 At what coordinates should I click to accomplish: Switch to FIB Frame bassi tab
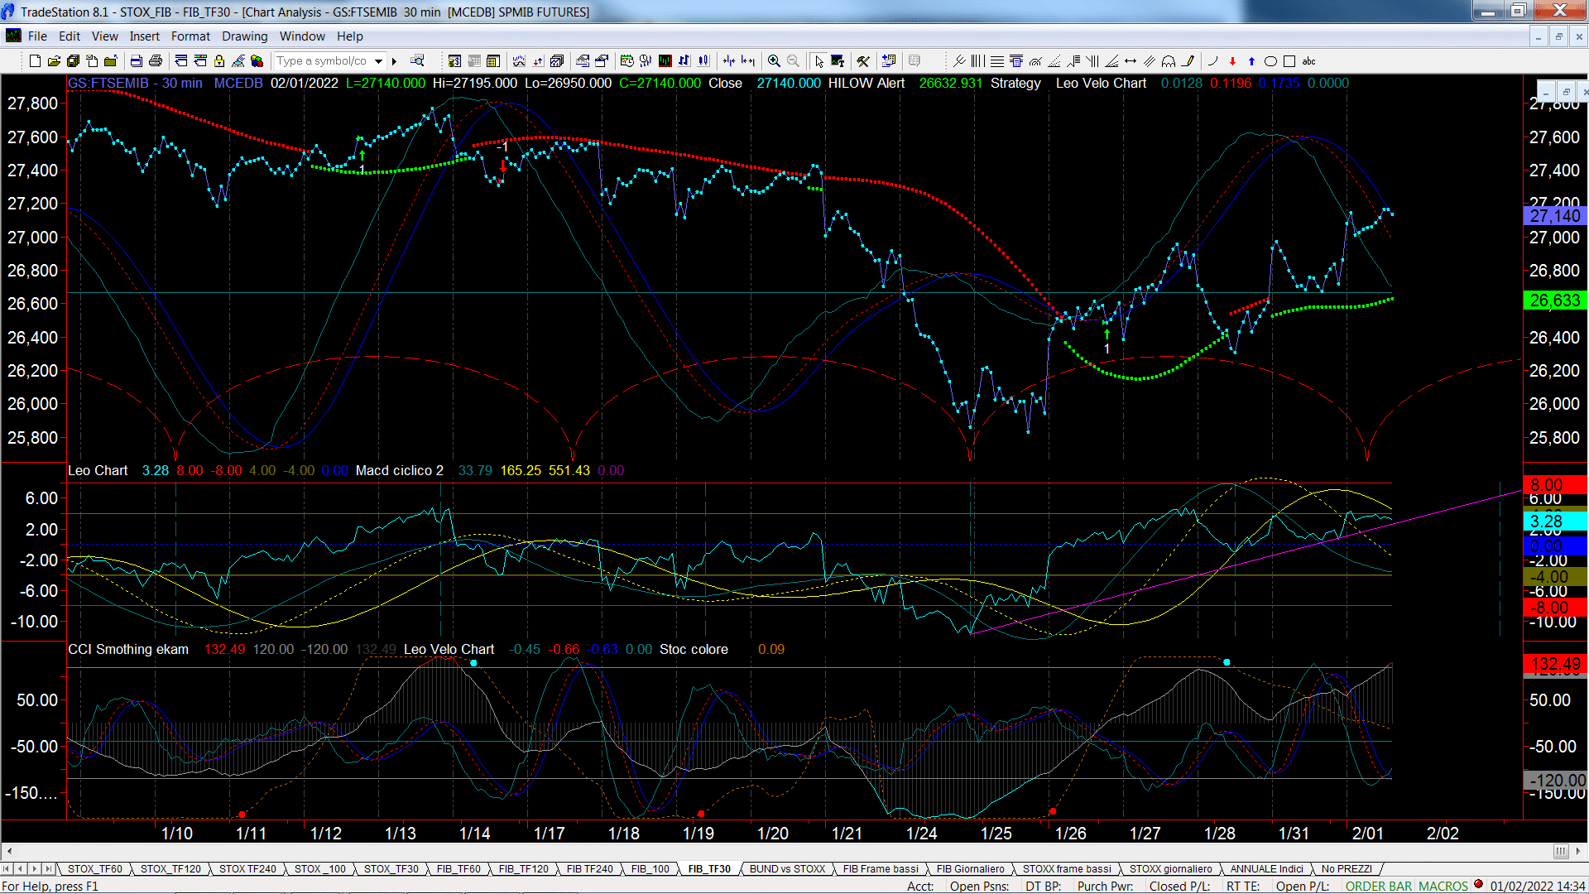point(881,869)
